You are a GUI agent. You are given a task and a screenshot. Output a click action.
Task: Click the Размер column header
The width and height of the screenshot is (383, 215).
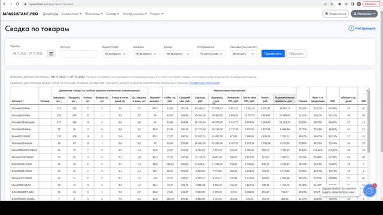pos(45,96)
